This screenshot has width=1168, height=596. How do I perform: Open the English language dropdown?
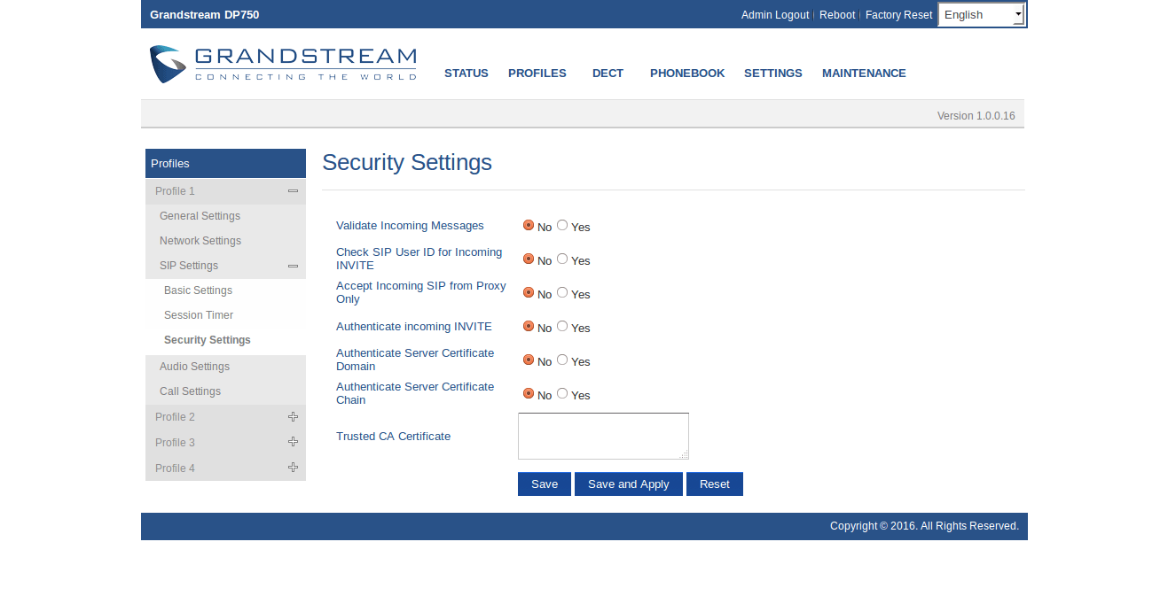tap(982, 15)
